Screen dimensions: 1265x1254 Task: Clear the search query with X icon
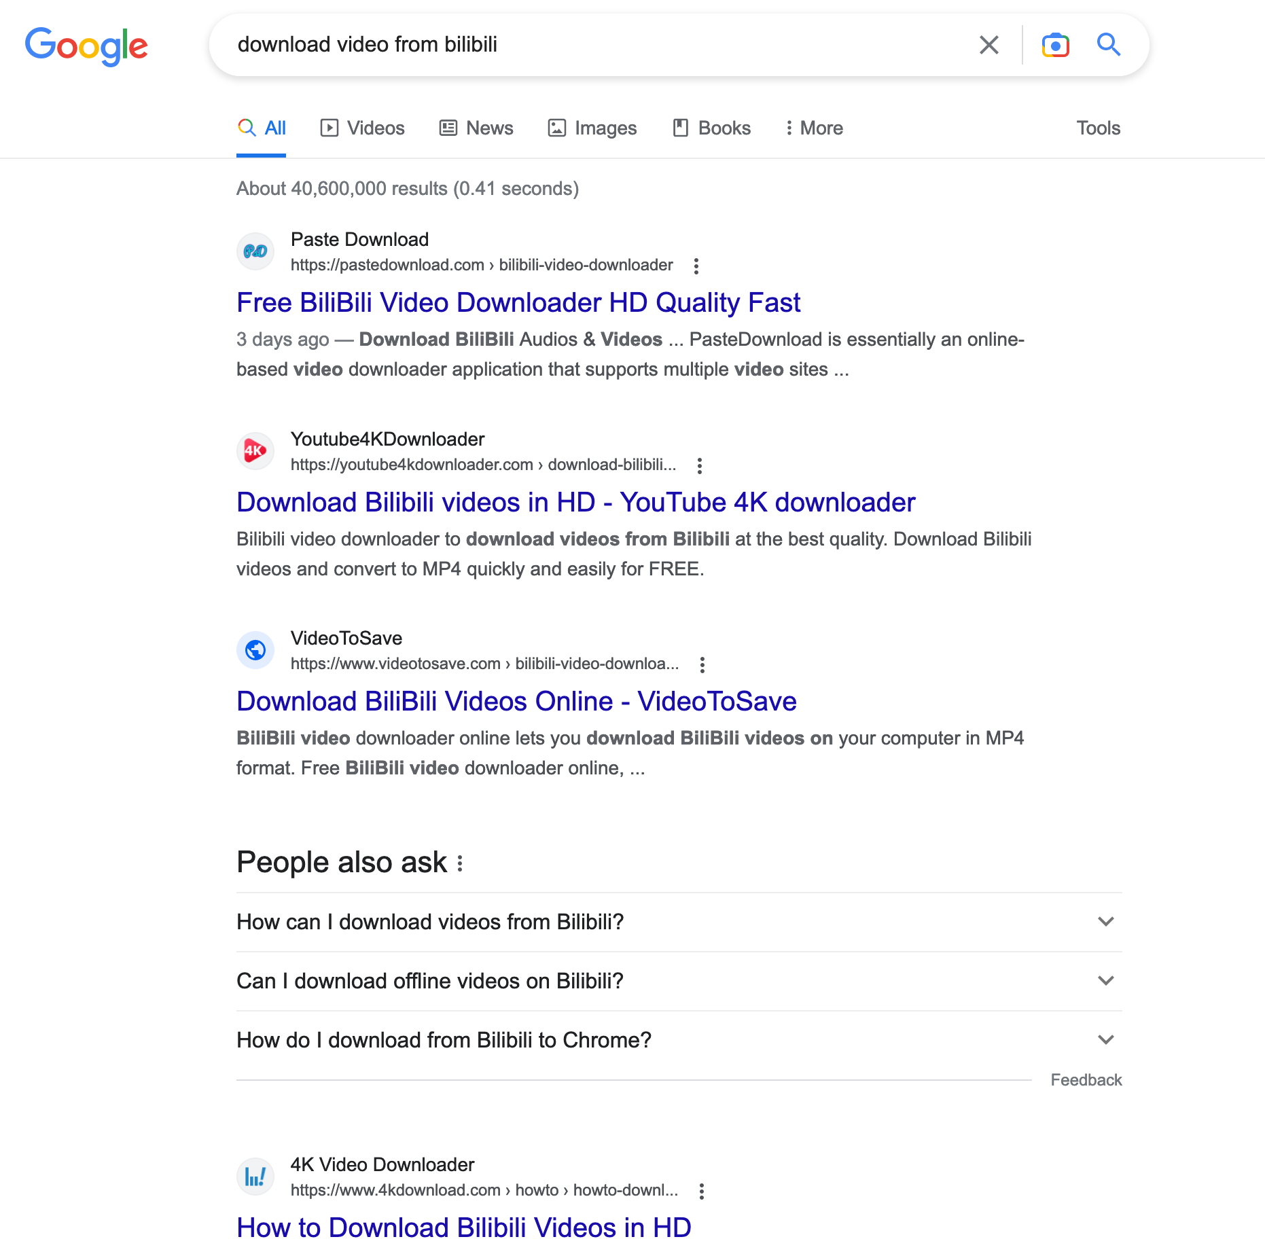988,45
